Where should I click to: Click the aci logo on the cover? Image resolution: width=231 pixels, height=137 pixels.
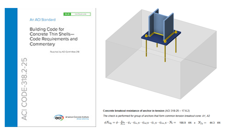tap(59, 117)
